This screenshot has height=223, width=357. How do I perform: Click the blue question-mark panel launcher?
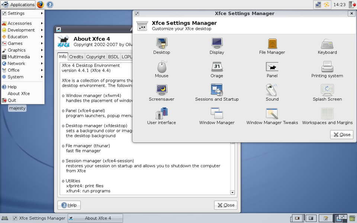pyautogui.click(x=50, y=4)
